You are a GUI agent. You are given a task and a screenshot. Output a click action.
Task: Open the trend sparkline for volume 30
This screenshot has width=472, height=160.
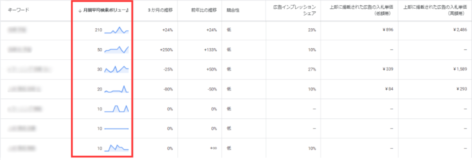coord(116,70)
